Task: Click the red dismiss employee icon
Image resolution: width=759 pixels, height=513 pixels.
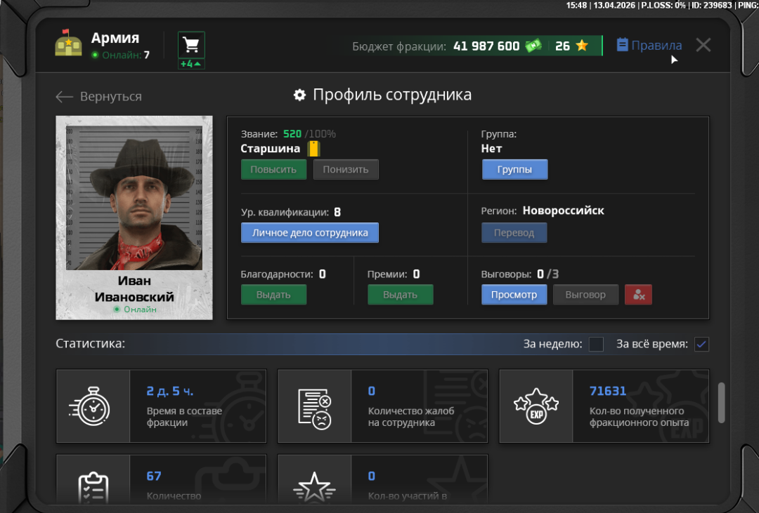Action: tap(638, 295)
